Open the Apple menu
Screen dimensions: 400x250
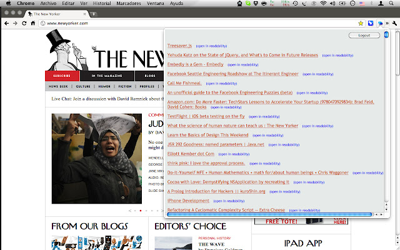pos(8,3)
